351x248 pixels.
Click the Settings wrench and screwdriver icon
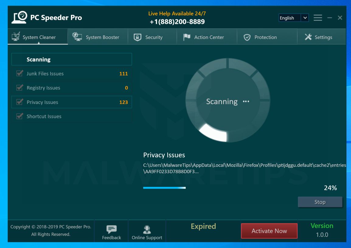[x=308, y=37]
